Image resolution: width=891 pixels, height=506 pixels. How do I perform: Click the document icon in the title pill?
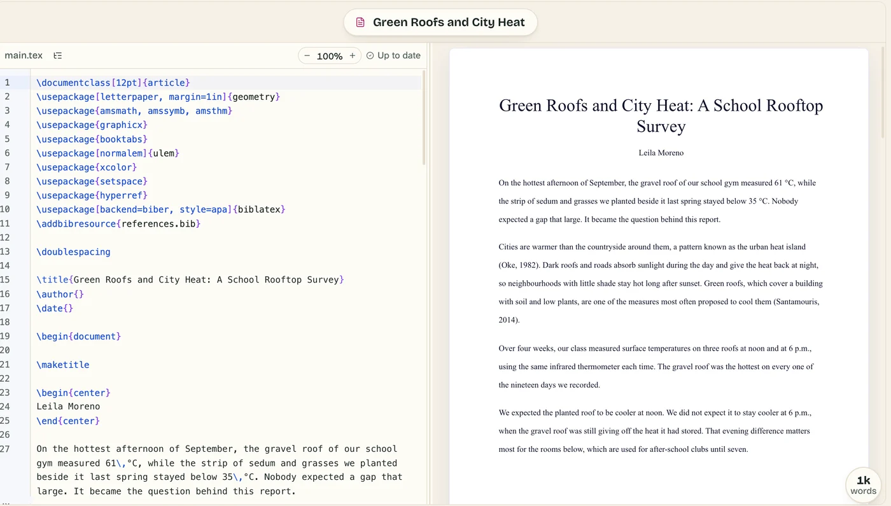click(360, 22)
